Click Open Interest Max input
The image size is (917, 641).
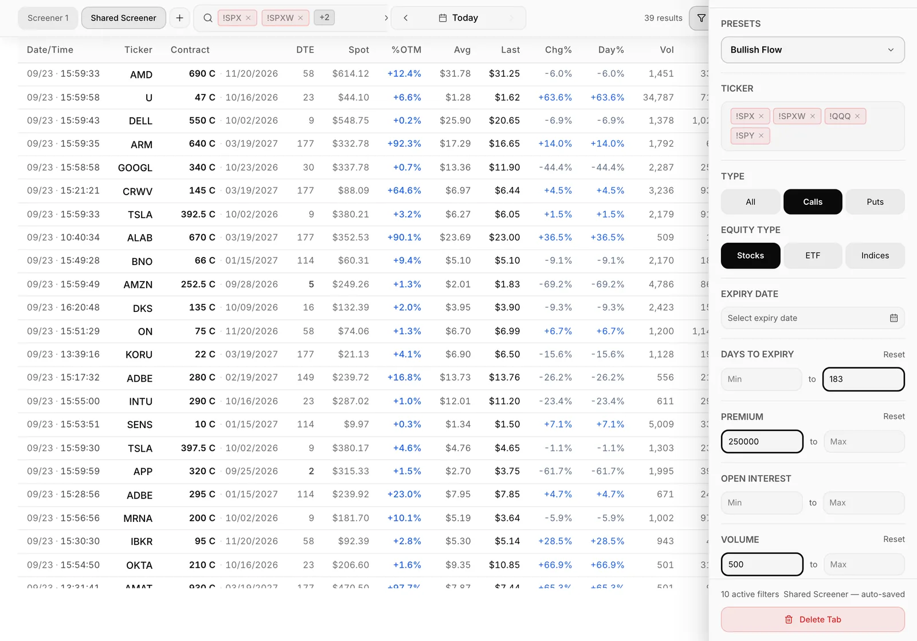(x=864, y=503)
